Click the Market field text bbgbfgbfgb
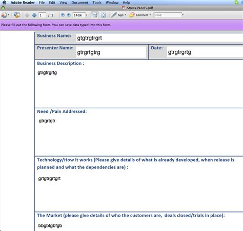Screen dimensions: 243x231 (50, 225)
